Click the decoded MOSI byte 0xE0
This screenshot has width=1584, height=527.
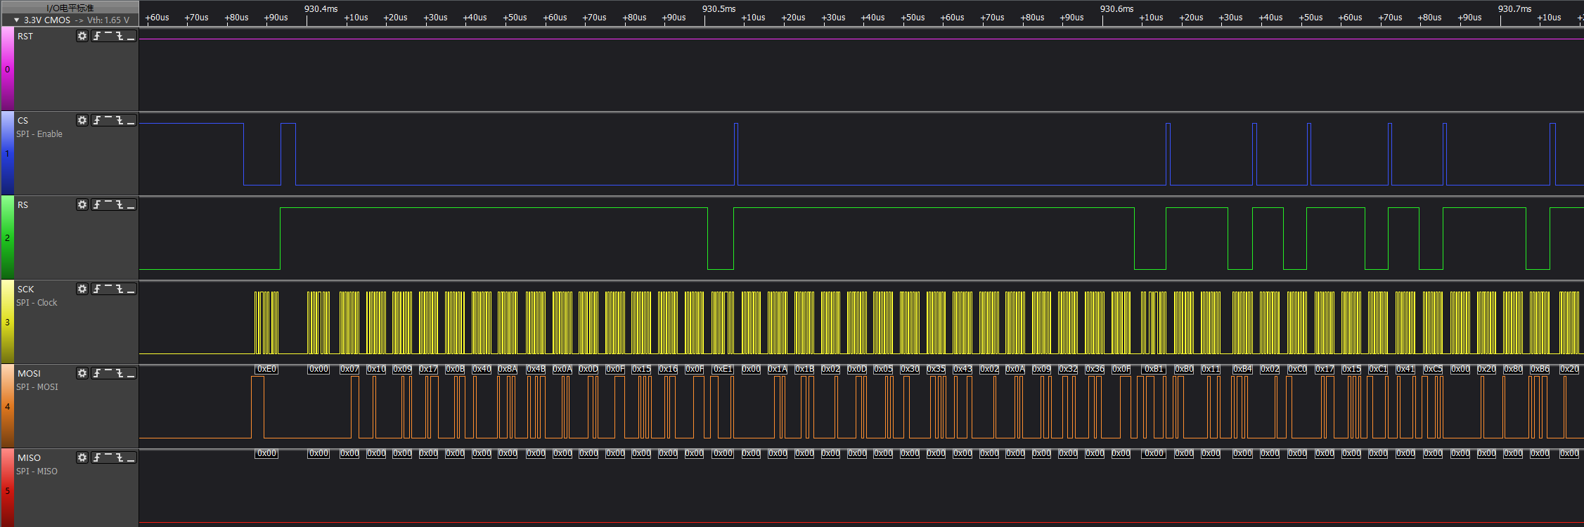click(x=266, y=369)
